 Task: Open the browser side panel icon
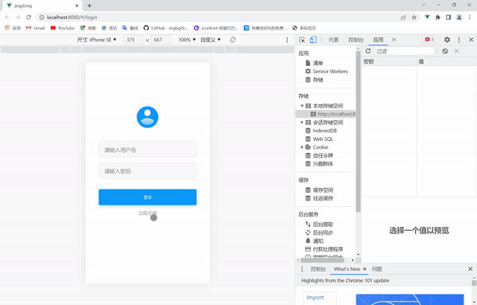[448, 18]
